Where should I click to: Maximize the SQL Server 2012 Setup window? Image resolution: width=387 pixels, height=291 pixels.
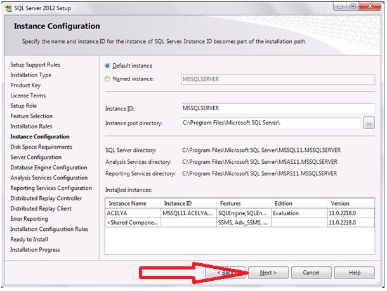pyautogui.click(x=353, y=7)
